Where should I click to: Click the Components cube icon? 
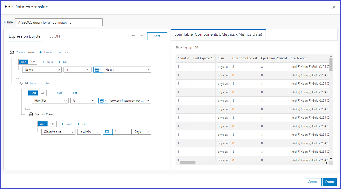pyautogui.click(x=11, y=52)
